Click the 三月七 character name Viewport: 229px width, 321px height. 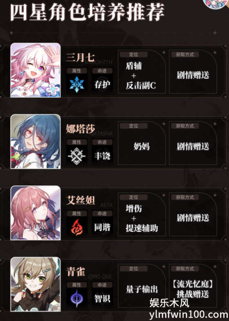click(x=80, y=58)
